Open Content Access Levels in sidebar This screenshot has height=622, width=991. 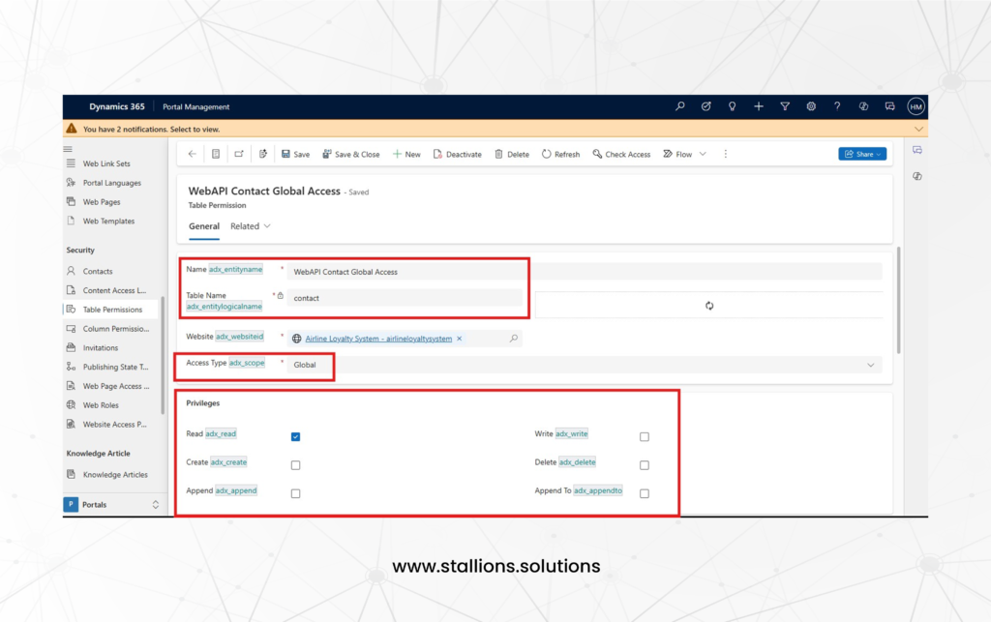[114, 290]
